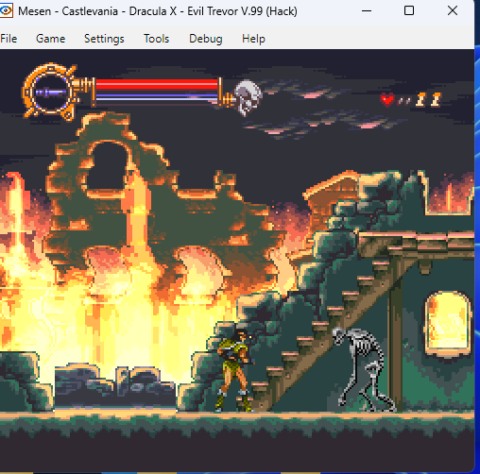Viewport: 480px width, 474px height.
Task: Click the player character standing near stairs
Action: [234, 370]
